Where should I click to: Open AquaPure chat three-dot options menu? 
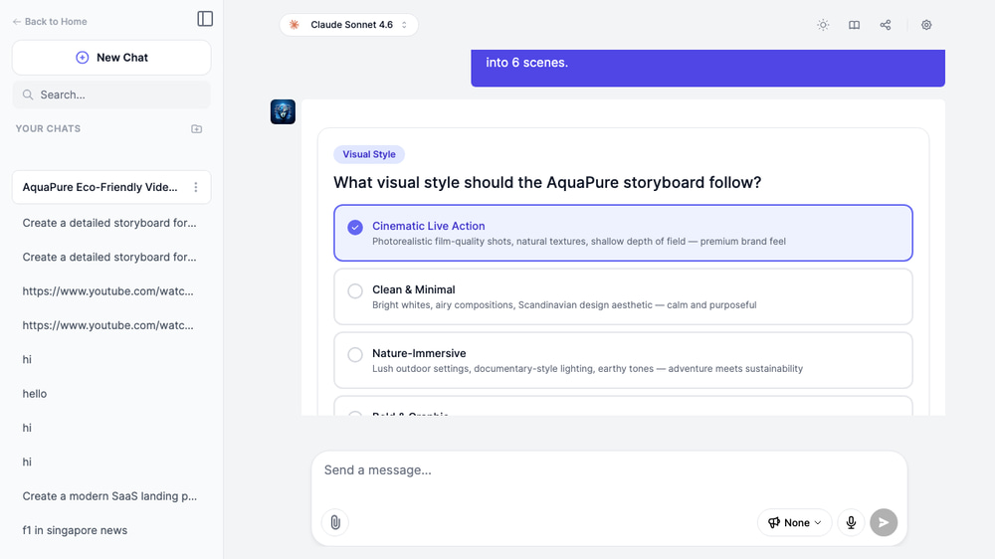pyautogui.click(x=196, y=187)
